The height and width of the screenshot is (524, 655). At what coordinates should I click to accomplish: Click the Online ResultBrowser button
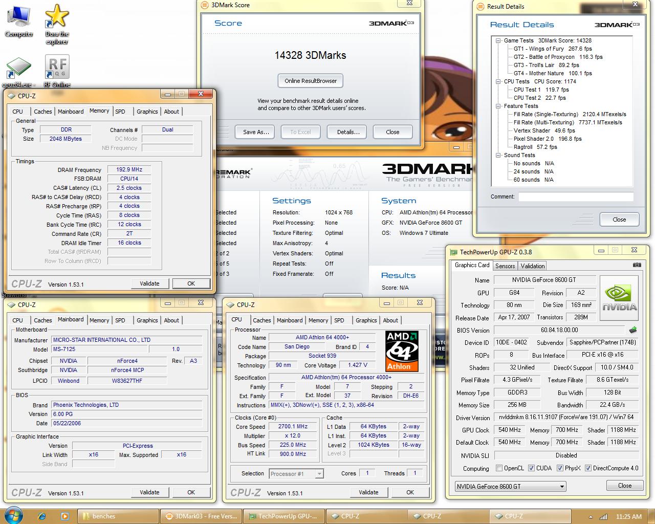(311, 81)
